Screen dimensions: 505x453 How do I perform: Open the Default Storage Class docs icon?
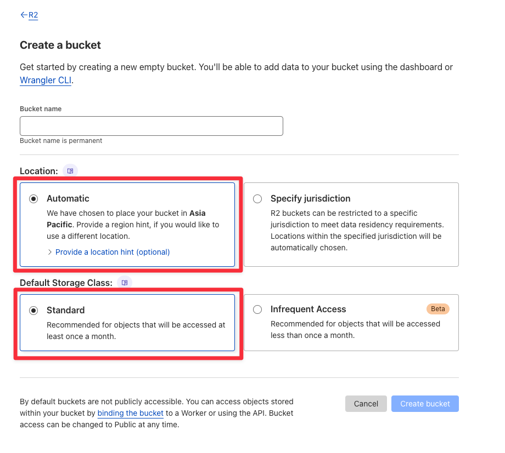point(125,283)
